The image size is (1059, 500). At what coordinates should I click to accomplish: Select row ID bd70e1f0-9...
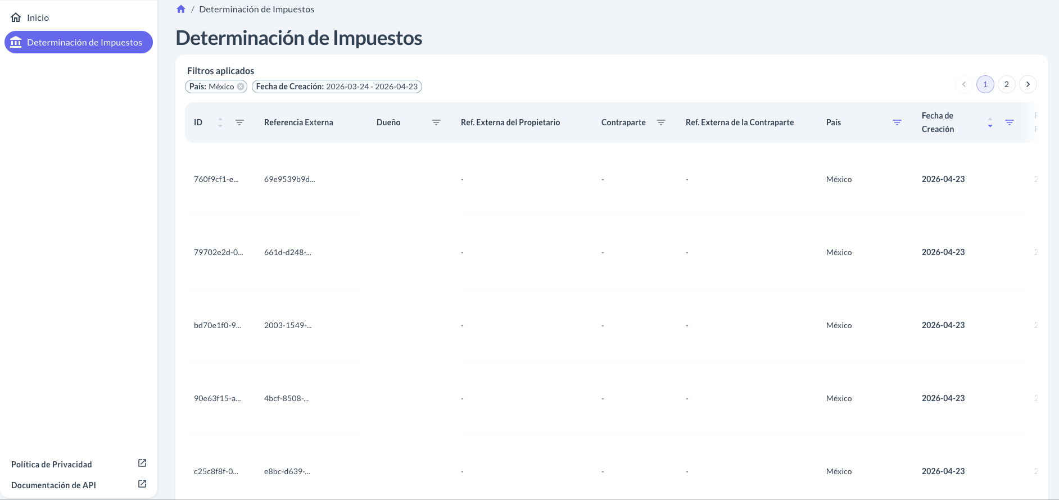(218, 325)
